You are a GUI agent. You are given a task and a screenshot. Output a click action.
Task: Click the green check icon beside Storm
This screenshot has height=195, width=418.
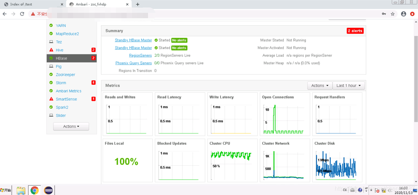(x=51, y=83)
